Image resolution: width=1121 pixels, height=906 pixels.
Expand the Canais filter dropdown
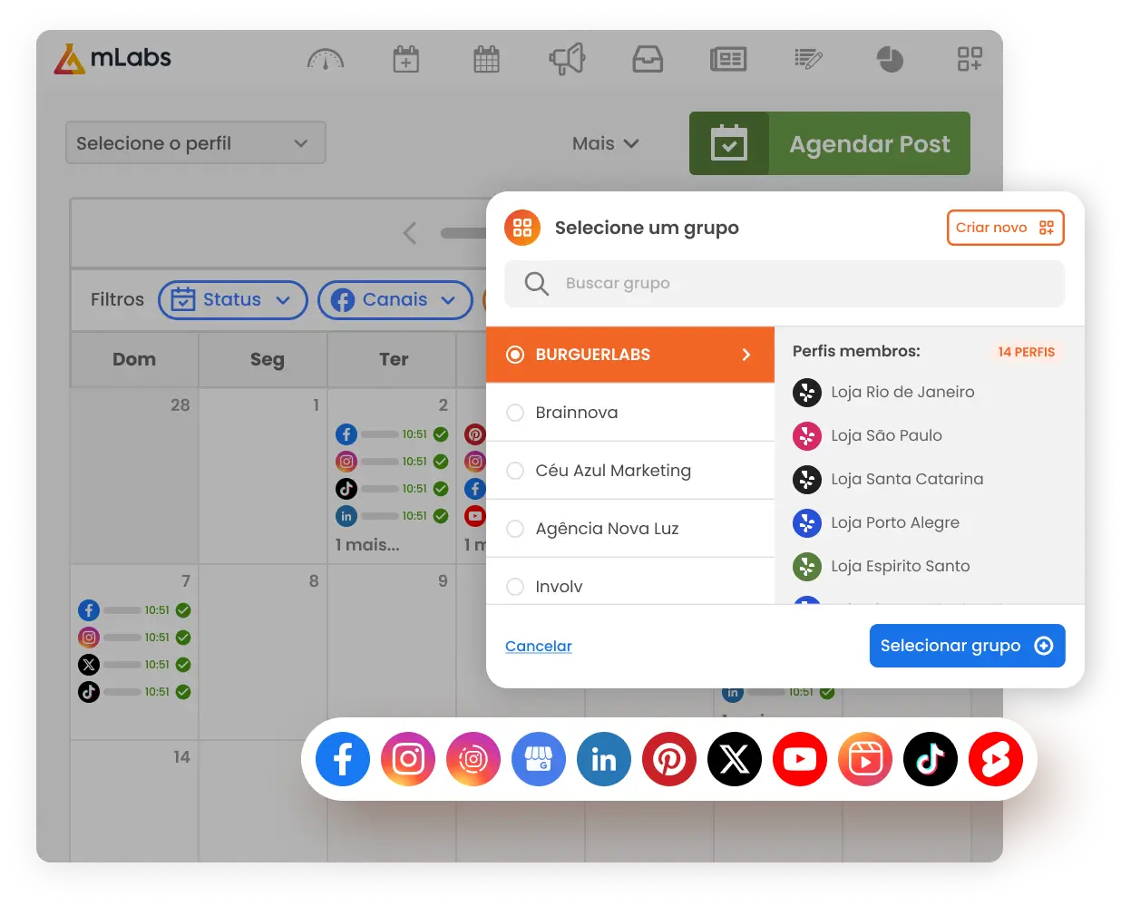pyautogui.click(x=395, y=300)
